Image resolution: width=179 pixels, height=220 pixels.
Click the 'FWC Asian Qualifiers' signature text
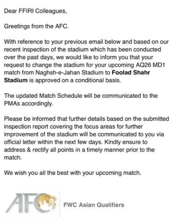[x=94, y=205]
